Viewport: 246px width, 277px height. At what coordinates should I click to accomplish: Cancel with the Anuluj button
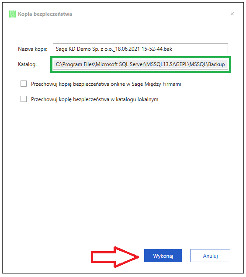(x=210, y=256)
